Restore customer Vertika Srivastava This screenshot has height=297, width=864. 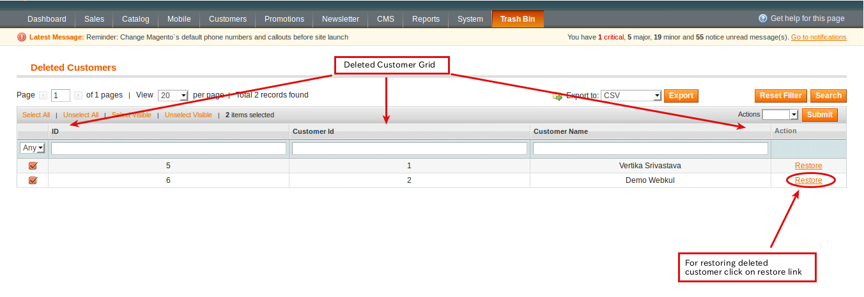808,166
